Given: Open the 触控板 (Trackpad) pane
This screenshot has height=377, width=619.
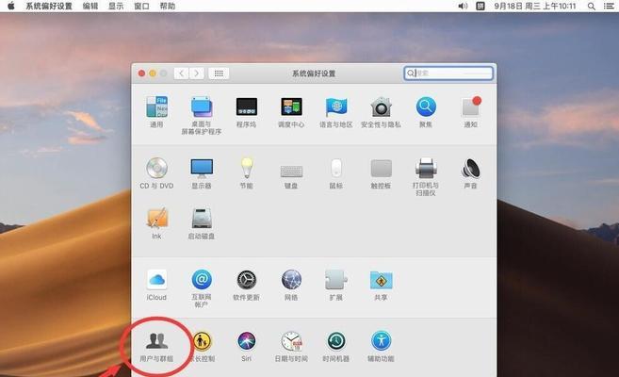Looking at the screenshot, I should point(381,172).
